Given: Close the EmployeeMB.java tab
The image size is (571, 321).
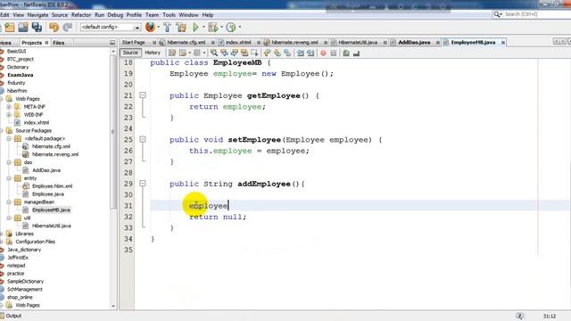Looking at the screenshot, I should [x=503, y=43].
